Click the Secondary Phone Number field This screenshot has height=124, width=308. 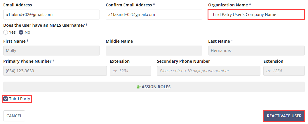[x=208, y=71]
